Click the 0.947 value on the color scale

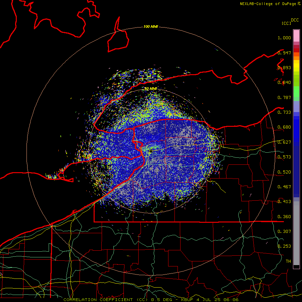pyautogui.click(x=284, y=53)
